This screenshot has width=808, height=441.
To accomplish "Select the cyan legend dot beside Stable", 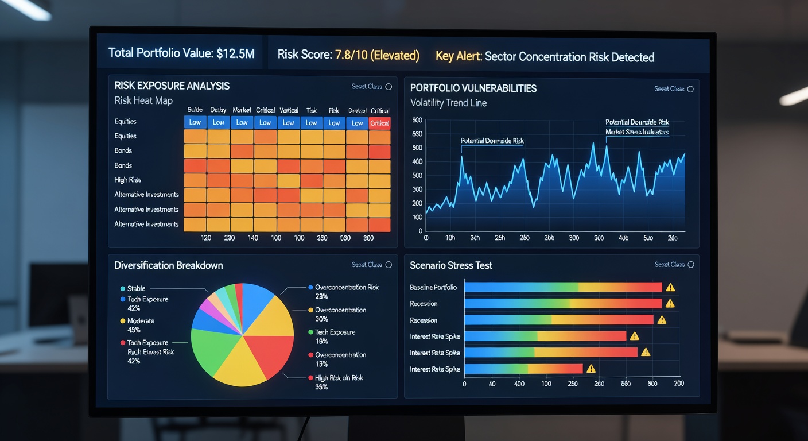I will [x=123, y=289].
